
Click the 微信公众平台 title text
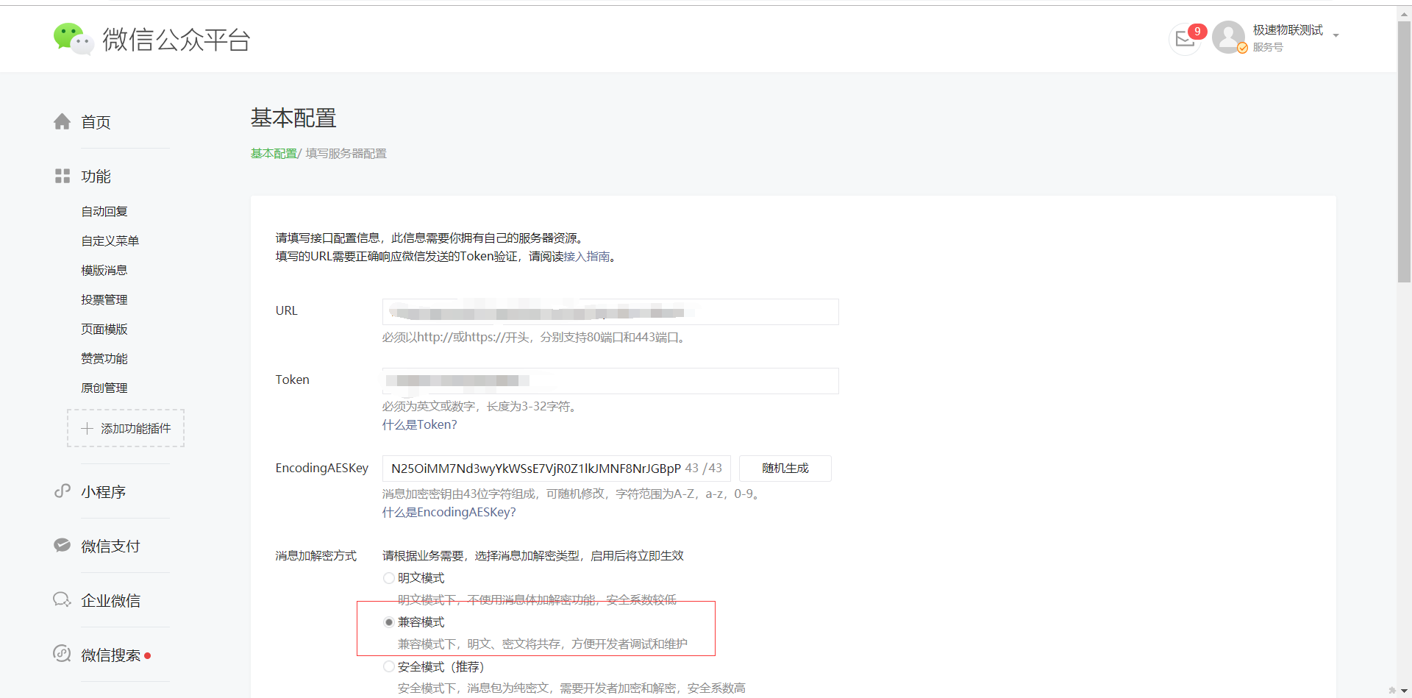pos(176,40)
